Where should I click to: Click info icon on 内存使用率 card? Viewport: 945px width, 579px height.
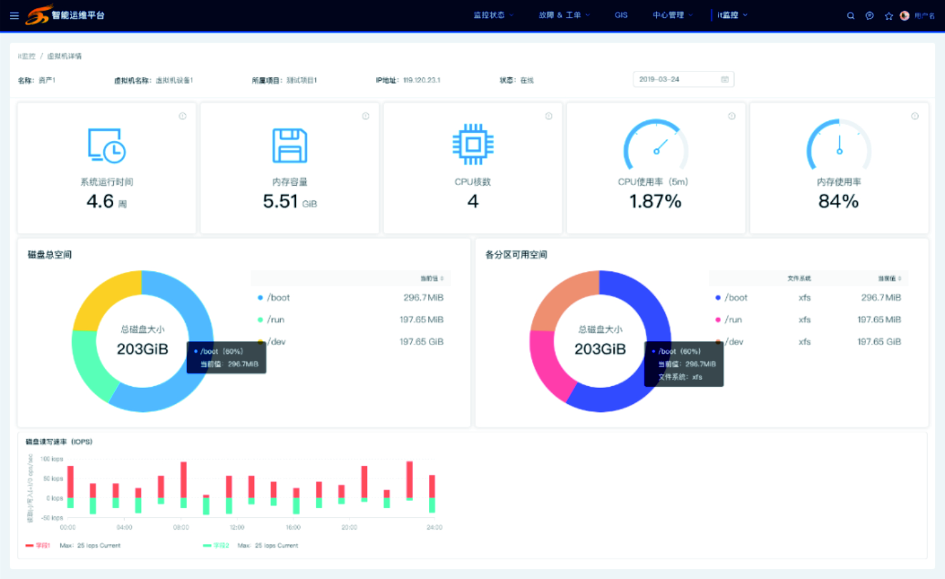pos(915,116)
